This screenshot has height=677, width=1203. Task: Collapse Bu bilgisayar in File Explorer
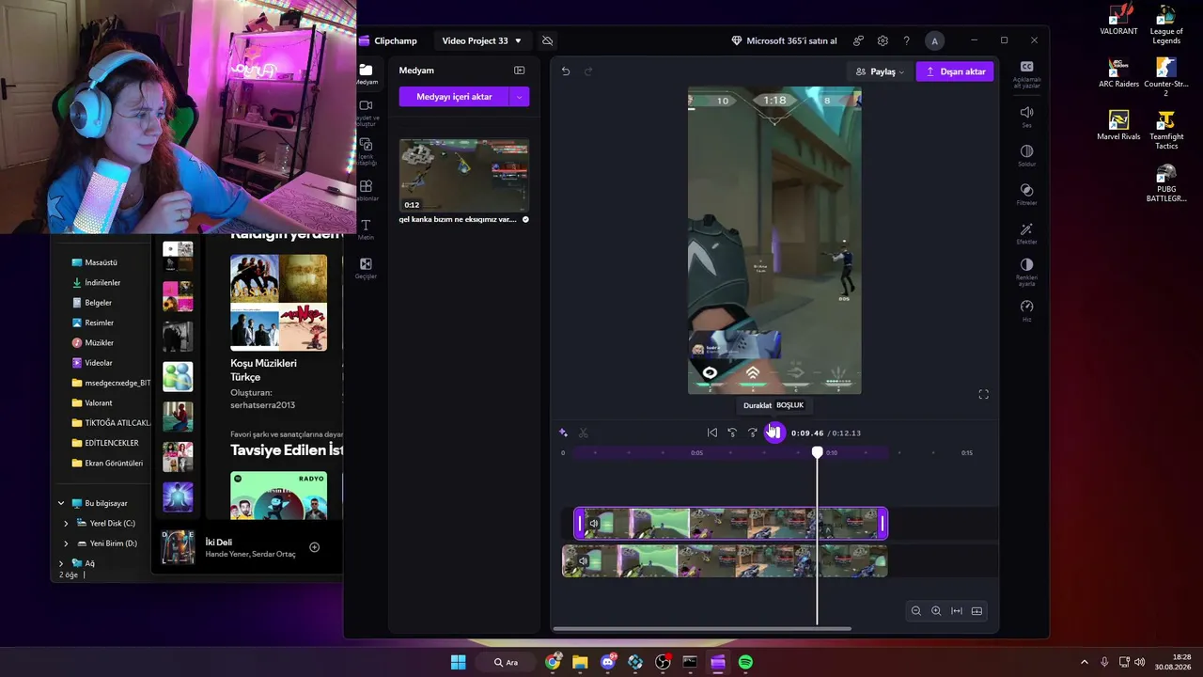(x=61, y=503)
